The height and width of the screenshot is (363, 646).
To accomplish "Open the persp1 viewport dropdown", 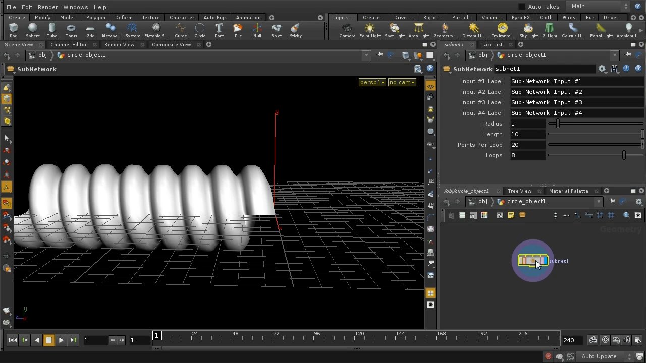I will tap(372, 82).
